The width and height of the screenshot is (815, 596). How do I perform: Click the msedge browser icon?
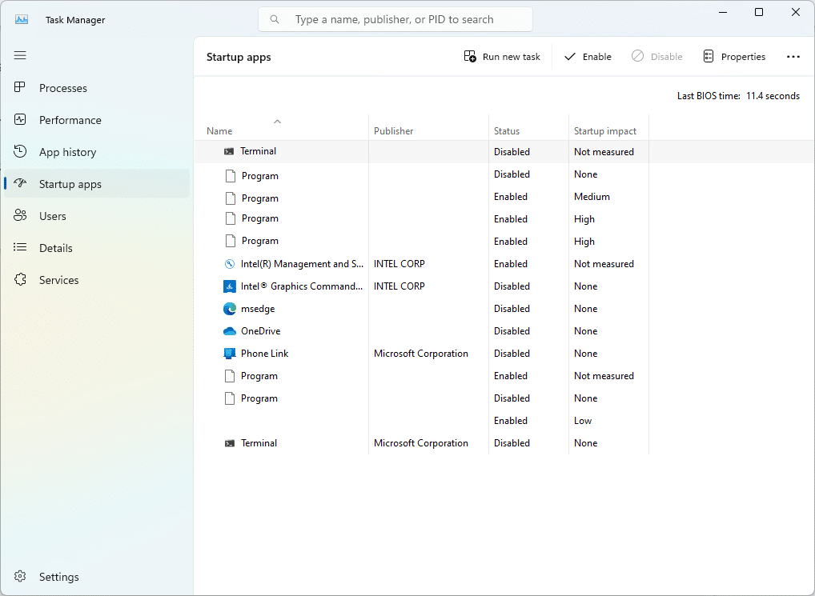coord(229,309)
